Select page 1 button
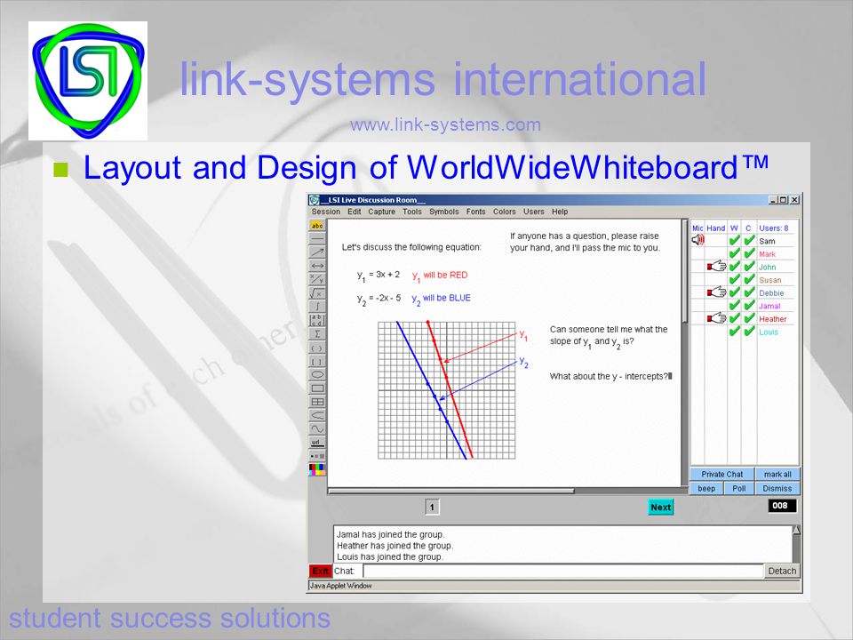This screenshot has height=640, width=853. coord(432,508)
